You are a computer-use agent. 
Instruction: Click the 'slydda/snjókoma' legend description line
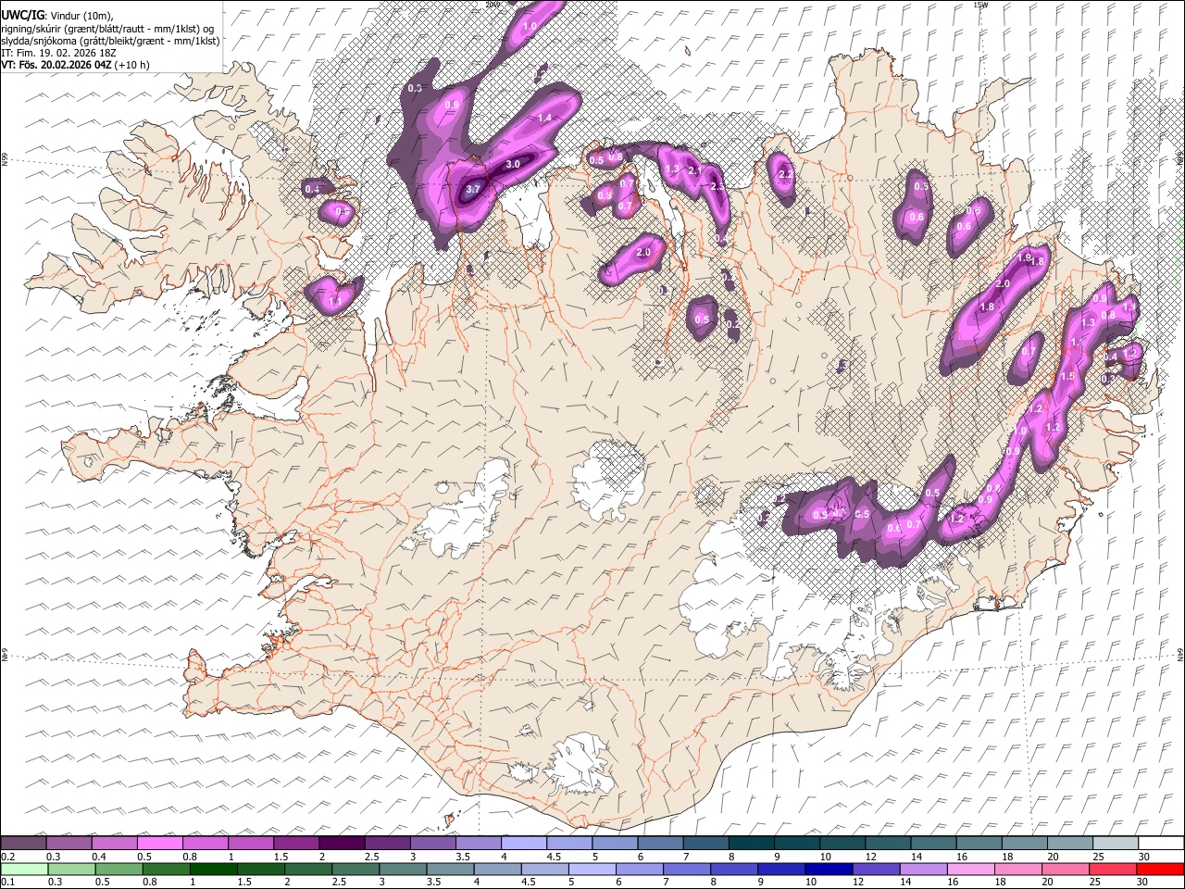point(111,41)
